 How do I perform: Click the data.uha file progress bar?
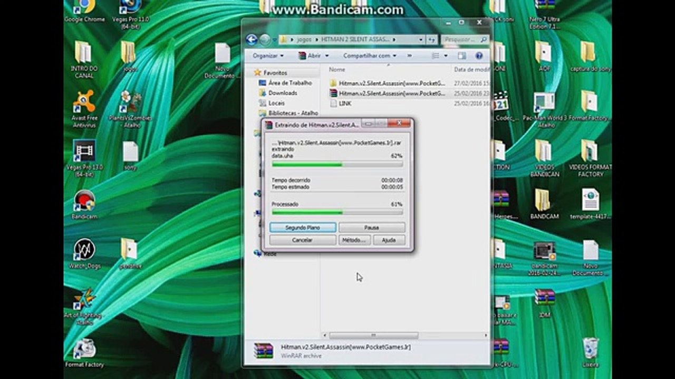[337, 164]
